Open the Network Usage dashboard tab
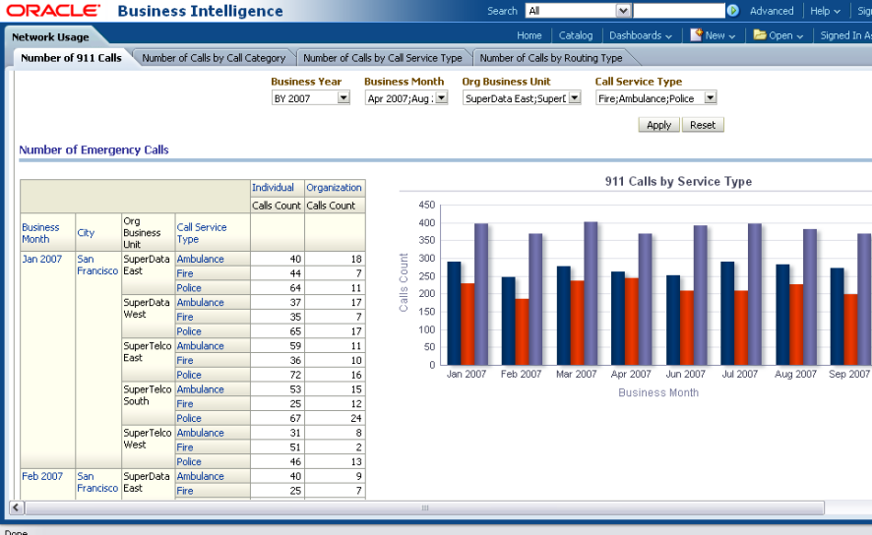 (x=50, y=37)
